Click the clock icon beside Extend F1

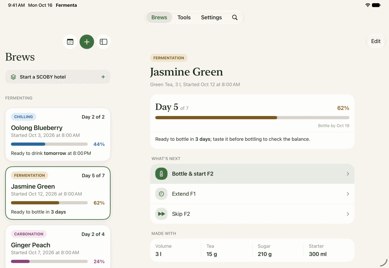[x=161, y=194]
